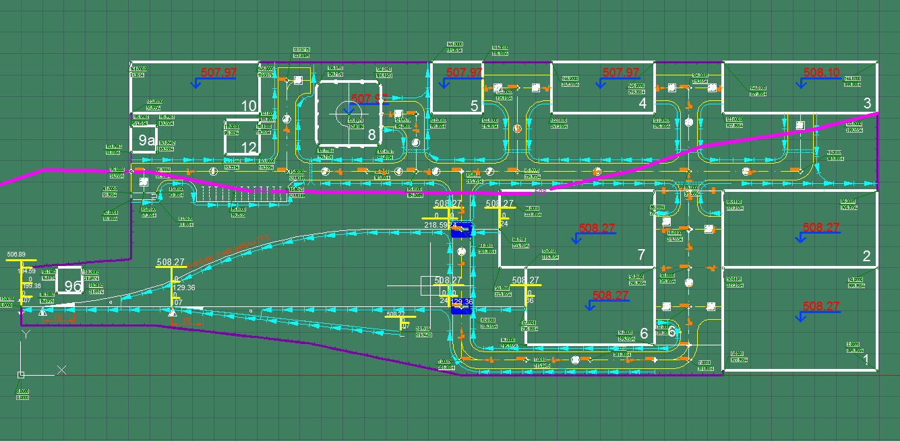Select the white box labeled 96
This screenshot has width=900, height=441.
69,281
